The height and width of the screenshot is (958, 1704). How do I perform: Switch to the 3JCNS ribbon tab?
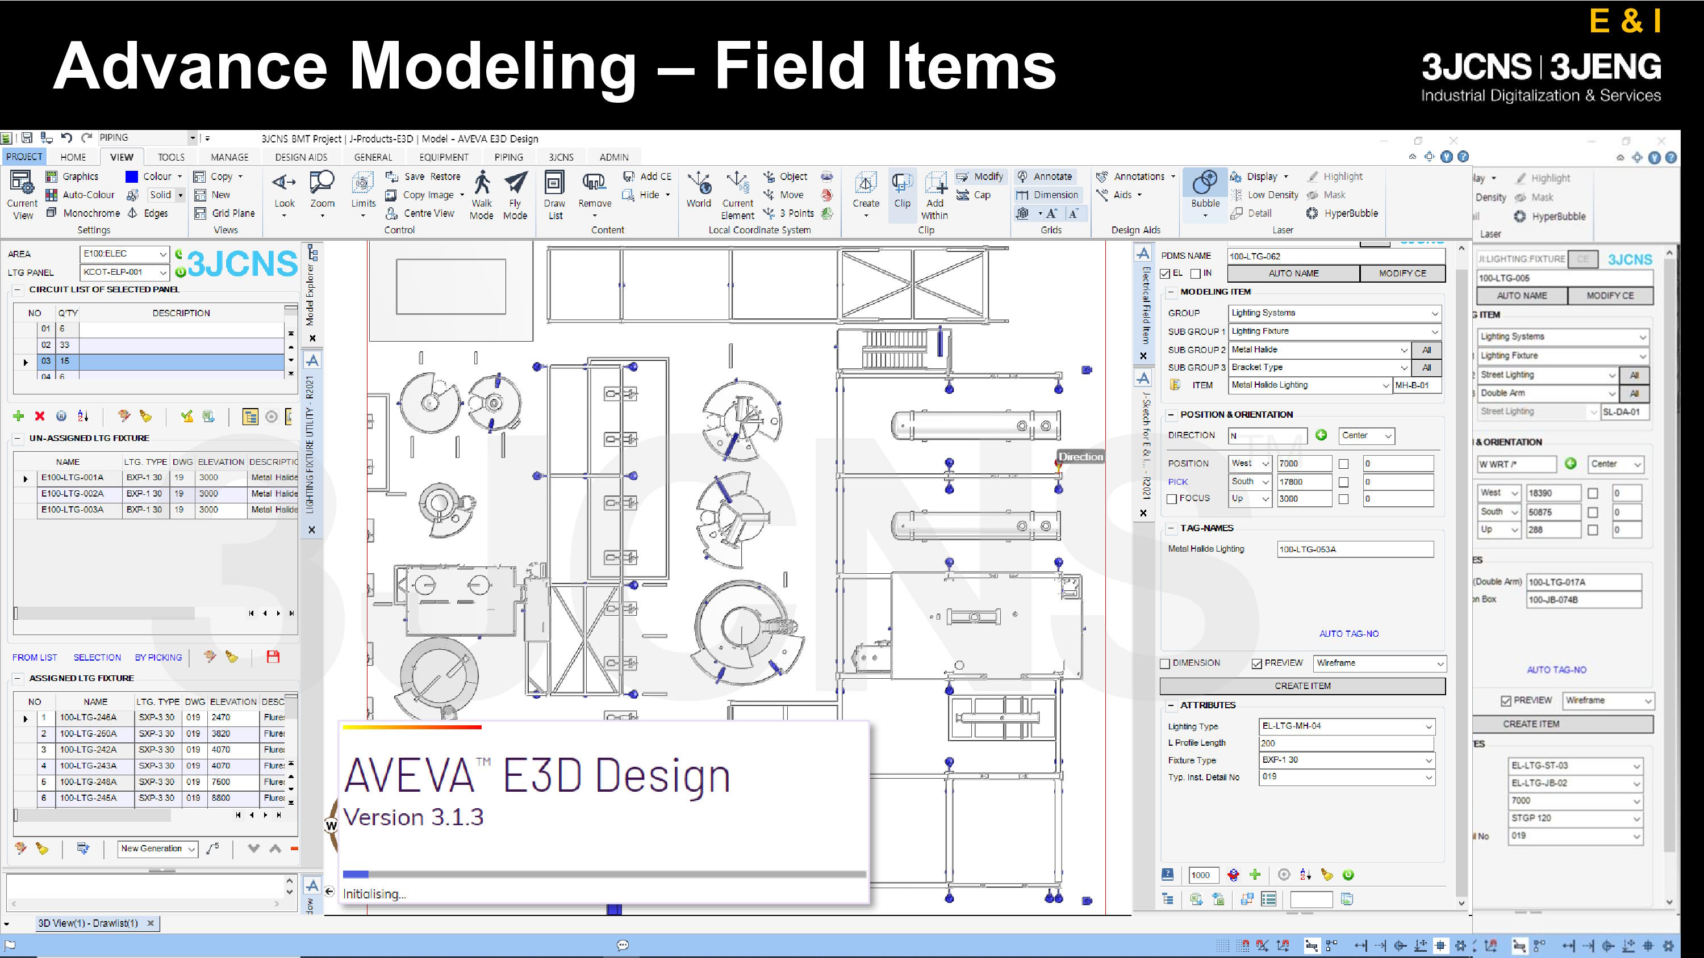pyautogui.click(x=561, y=157)
